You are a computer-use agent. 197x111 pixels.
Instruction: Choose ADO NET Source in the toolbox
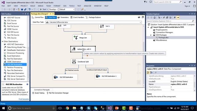(14, 18)
